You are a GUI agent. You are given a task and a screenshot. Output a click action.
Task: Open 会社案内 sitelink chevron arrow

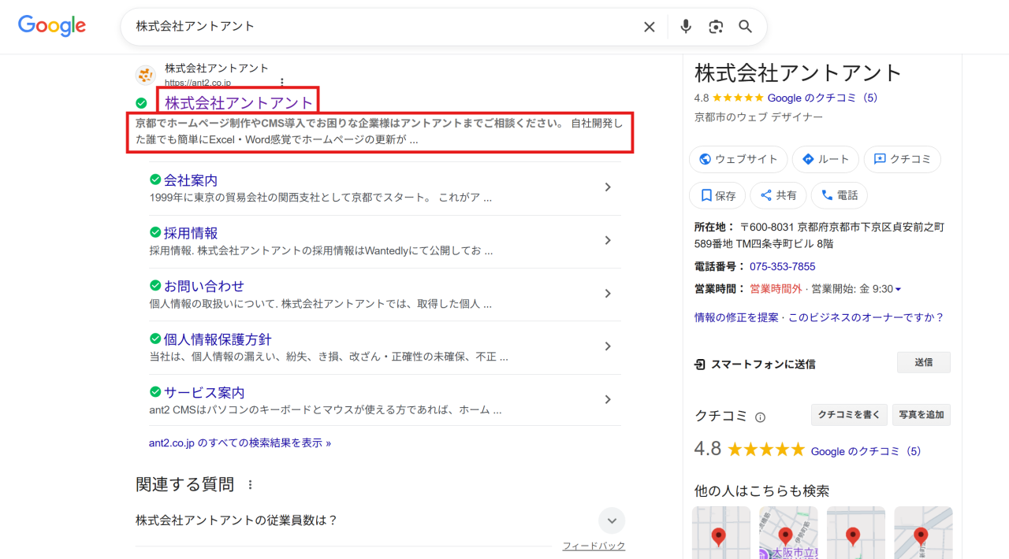pyautogui.click(x=607, y=187)
